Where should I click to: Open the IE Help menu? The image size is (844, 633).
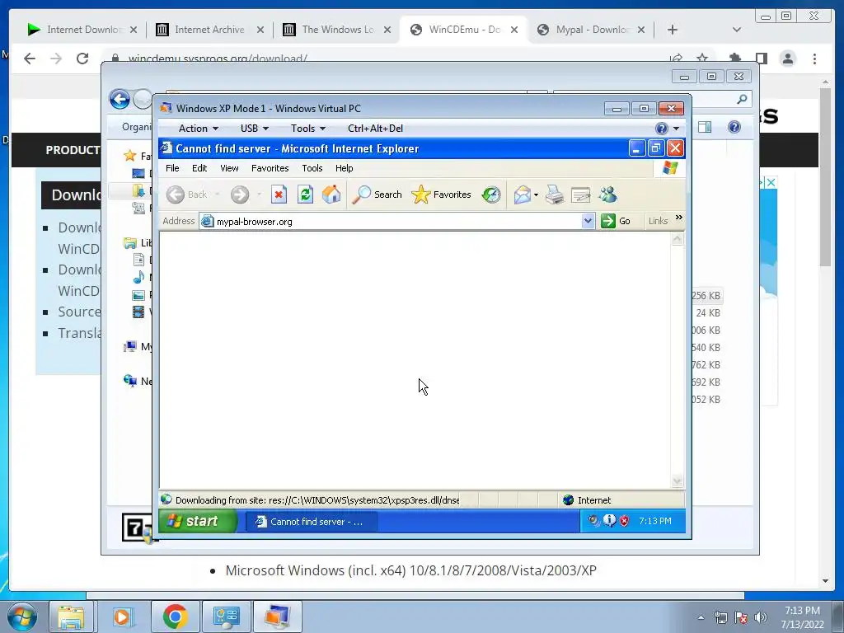coord(344,168)
